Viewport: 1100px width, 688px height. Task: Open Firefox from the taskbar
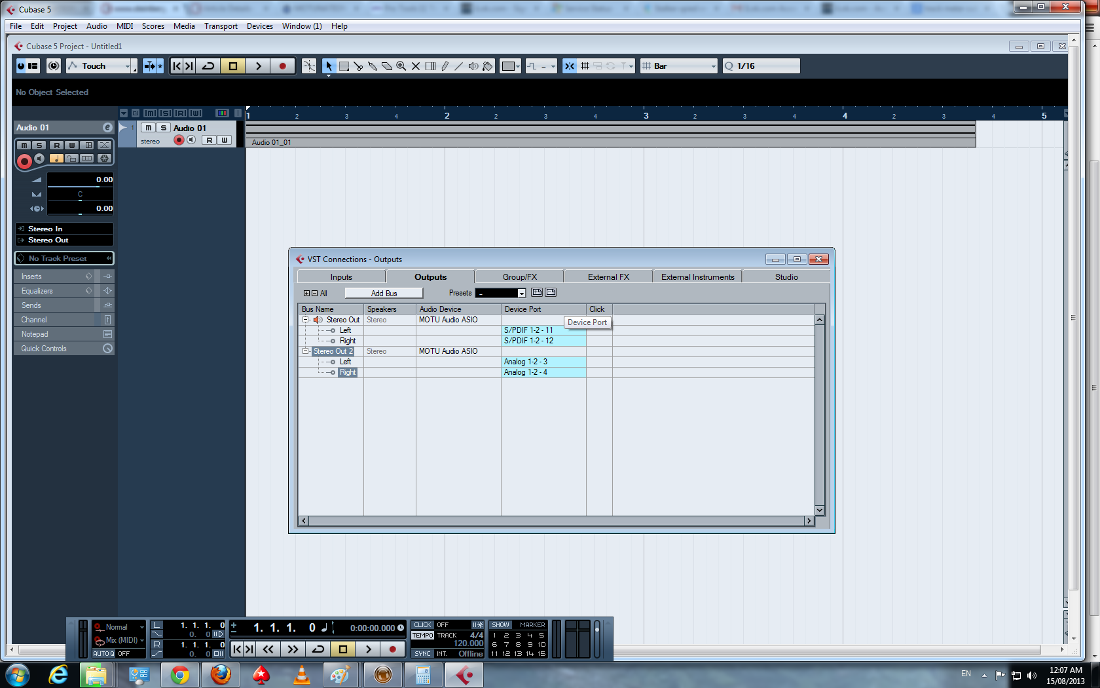point(221,675)
